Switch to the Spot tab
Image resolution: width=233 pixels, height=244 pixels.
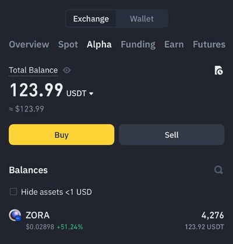coord(68,44)
